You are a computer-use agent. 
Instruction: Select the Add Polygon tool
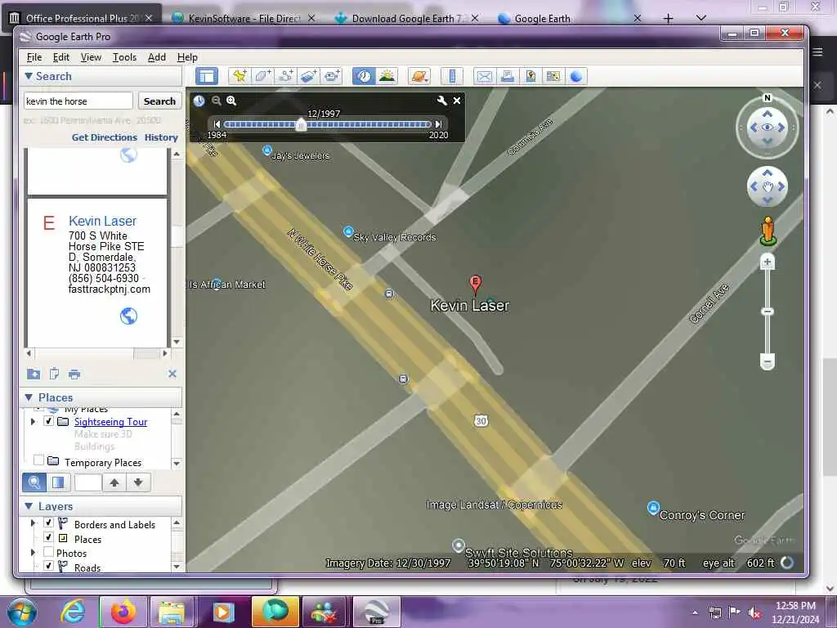(x=262, y=76)
